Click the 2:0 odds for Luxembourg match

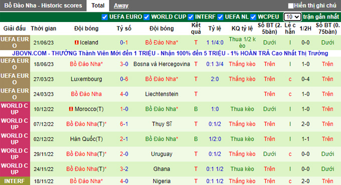pyautogui.click(x=215, y=79)
